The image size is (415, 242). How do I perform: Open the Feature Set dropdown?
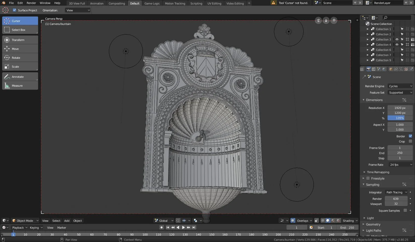[400, 92]
